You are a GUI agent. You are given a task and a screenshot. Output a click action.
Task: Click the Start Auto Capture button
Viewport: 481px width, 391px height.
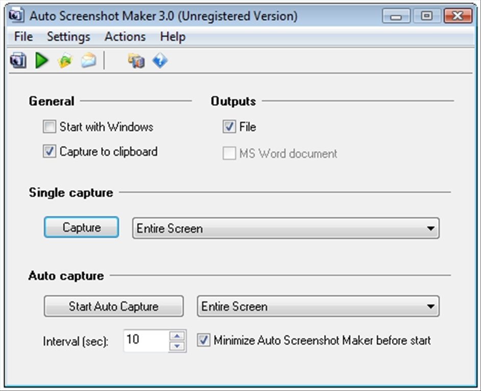(114, 306)
